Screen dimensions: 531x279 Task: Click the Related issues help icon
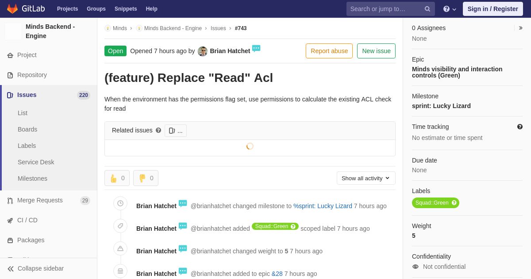(x=158, y=131)
